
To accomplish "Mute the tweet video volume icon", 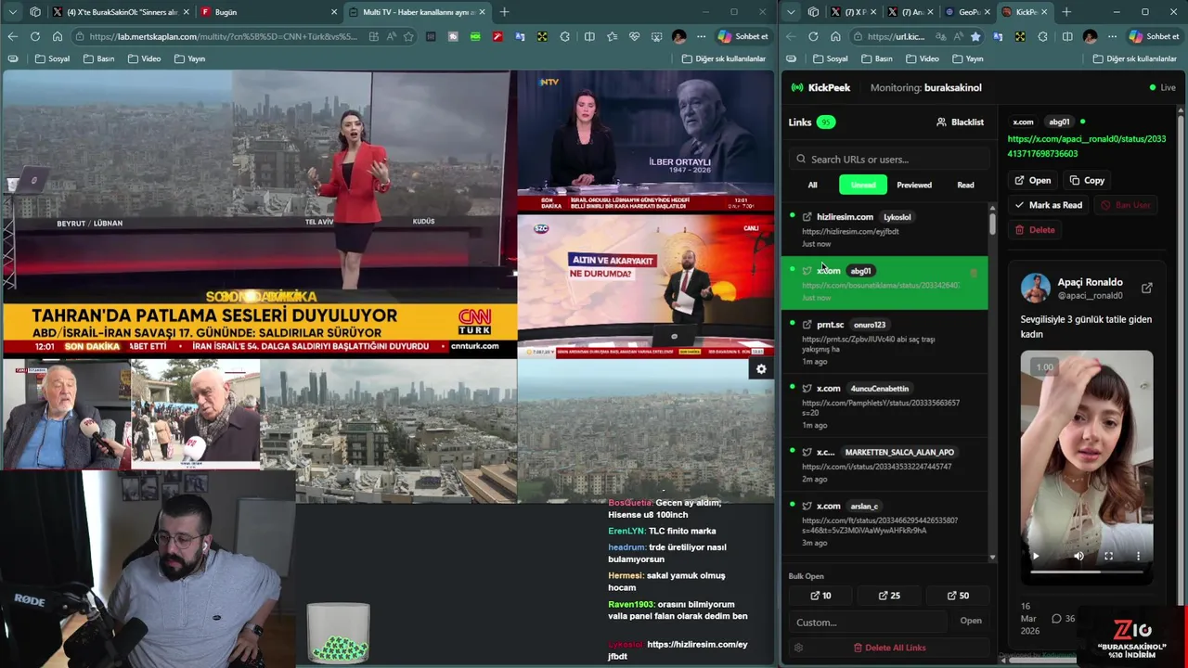I will tap(1078, 556).
